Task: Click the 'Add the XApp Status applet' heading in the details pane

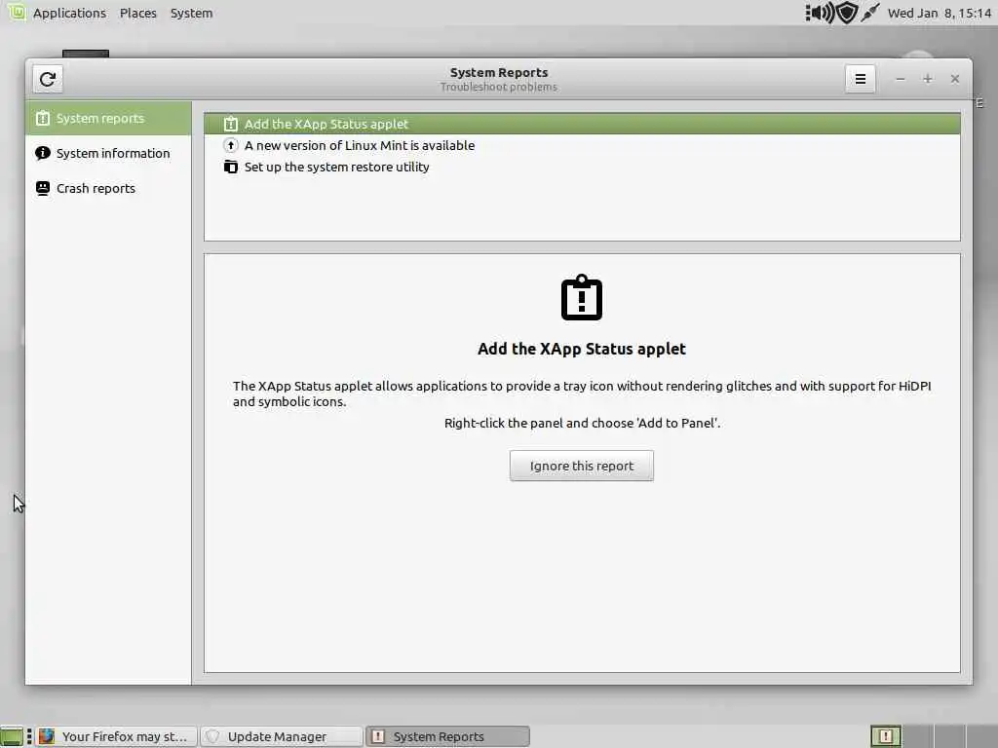Action: point(582,350)
